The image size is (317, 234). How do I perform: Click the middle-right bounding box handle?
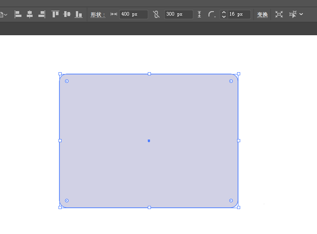point(238,140)
